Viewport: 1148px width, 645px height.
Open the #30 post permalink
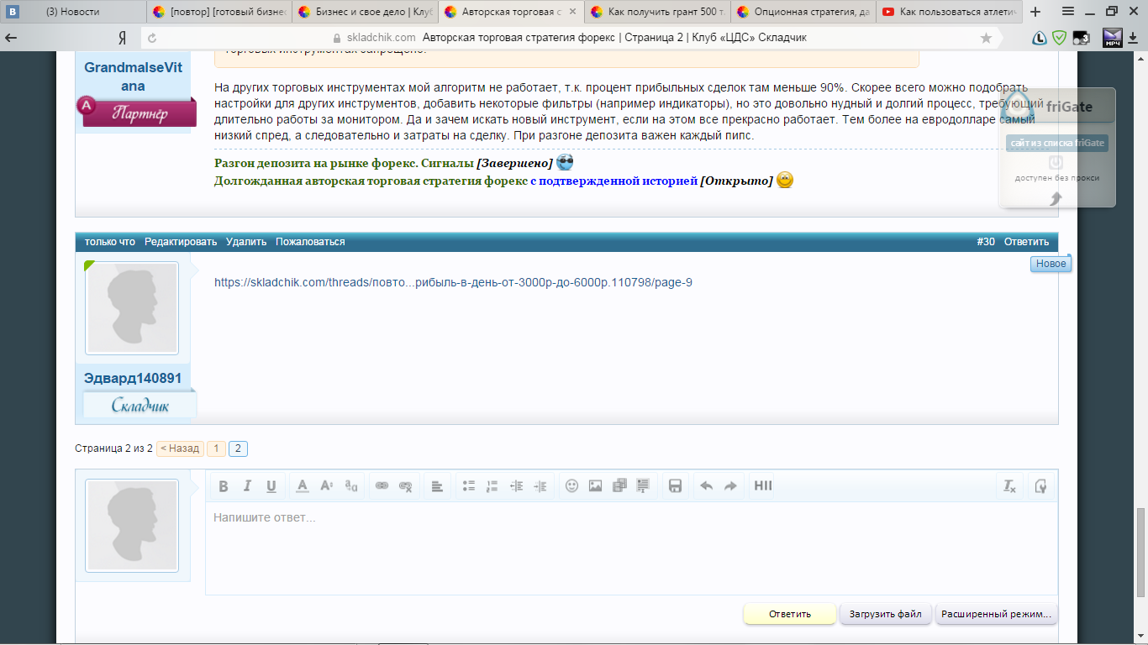coord(986,242)
